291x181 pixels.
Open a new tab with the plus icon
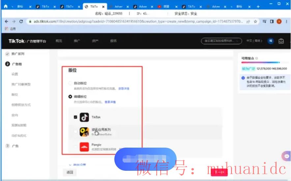(258, 7)
